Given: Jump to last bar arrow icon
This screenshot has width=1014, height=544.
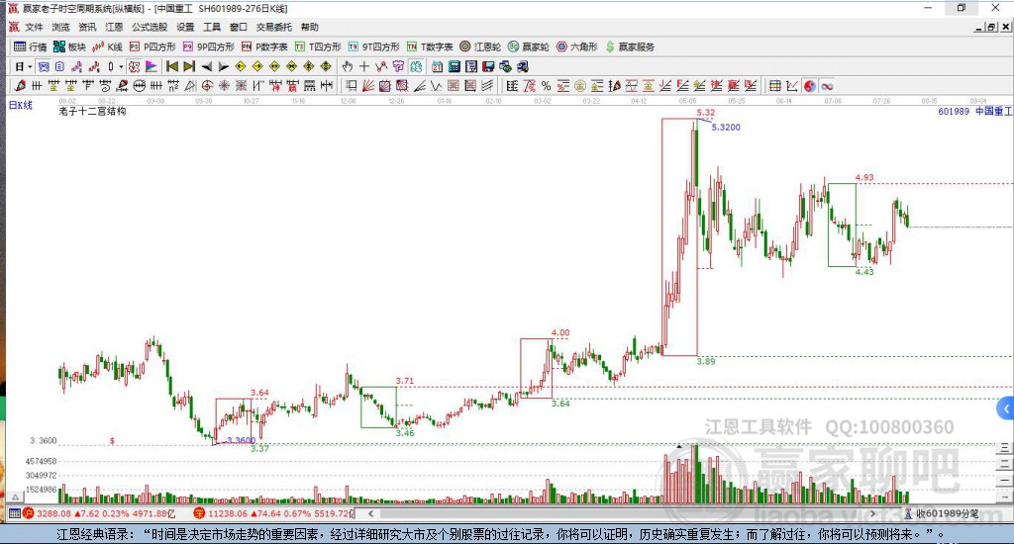Looking at the screenshot, I should click(x=189, y=66).
